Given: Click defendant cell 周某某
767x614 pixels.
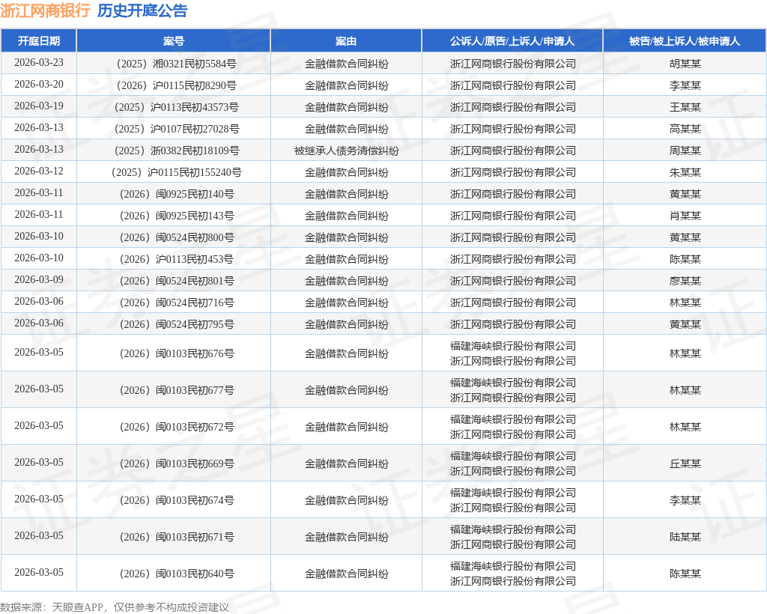Looking at the screenshot, I should click(685, 151).
